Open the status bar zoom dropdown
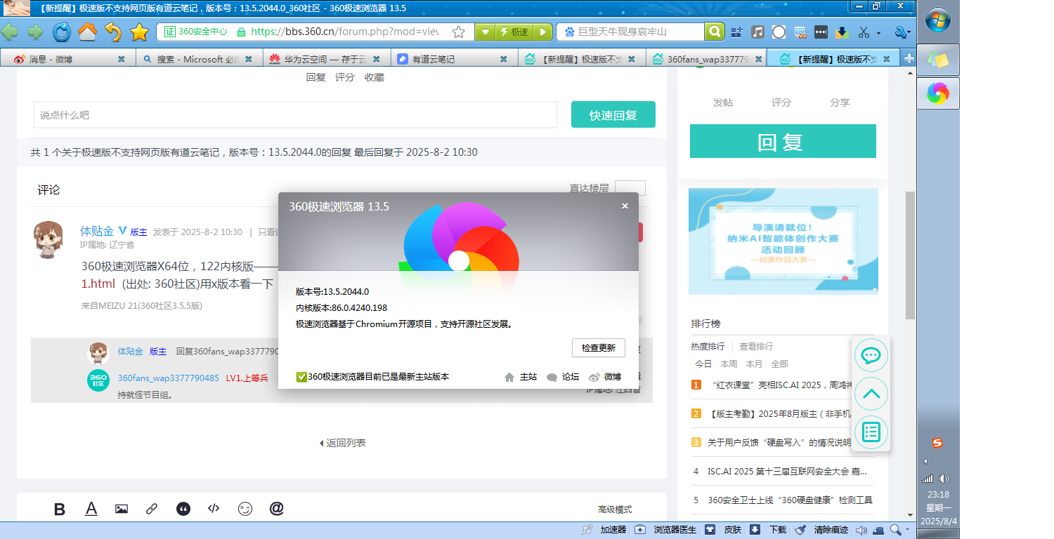 (907, 530)
